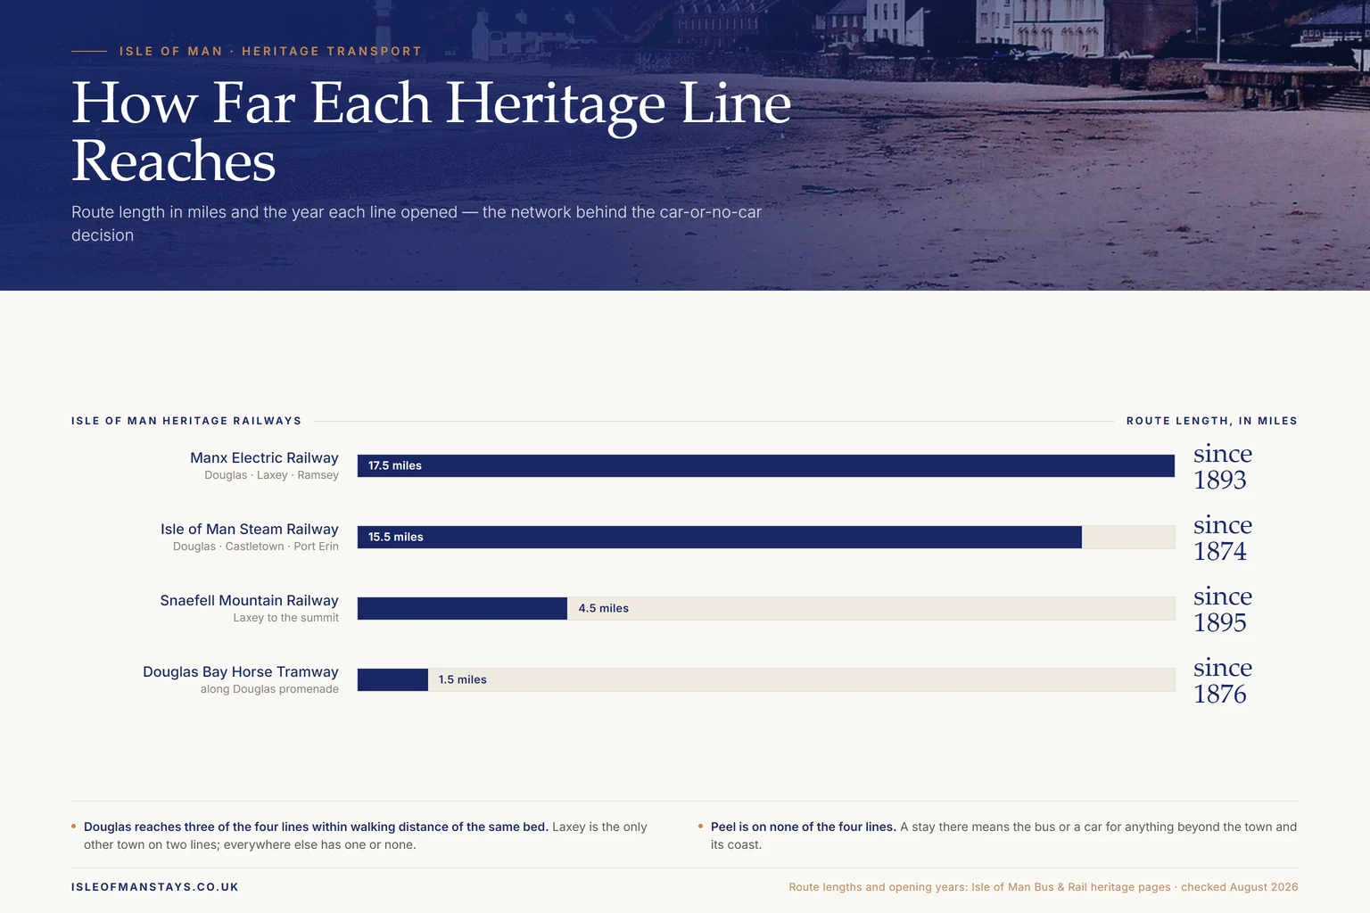Click 'Douglas · Laxey · Ramsey' route text
The height and width of the screenshot is (913, 1370).
(271, 475)
